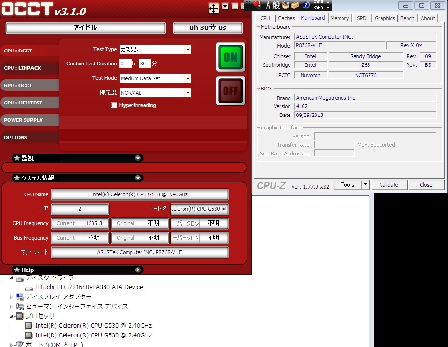Select the GPU : OCCT test tab

(x=30, y=85)
